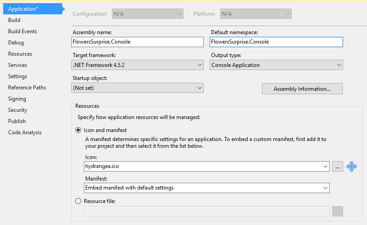Expand the Manifest dropdown
367x225 pixels.
coord(206,188)
